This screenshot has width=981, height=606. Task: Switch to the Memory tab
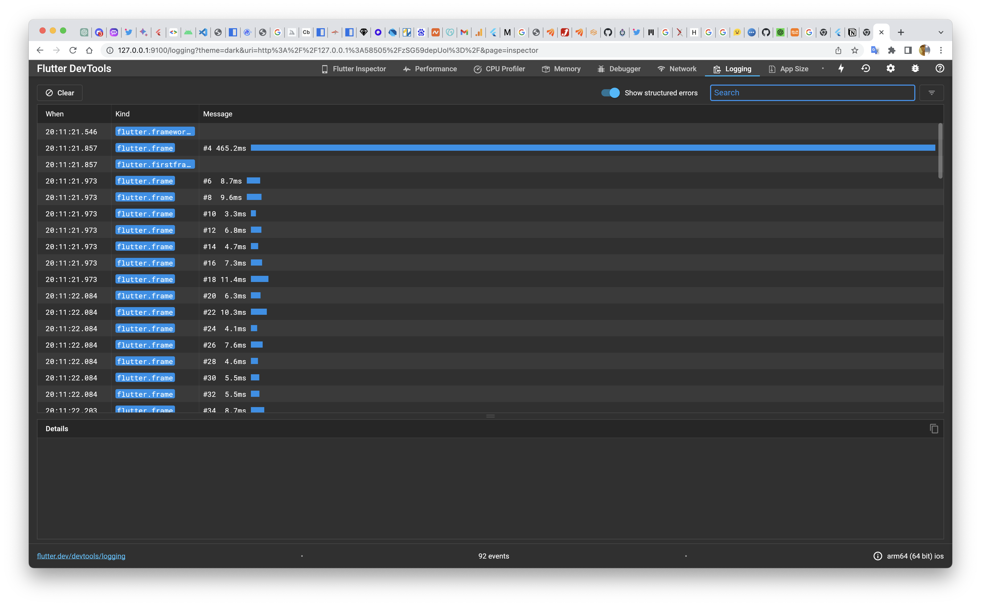click(x=561, y=68)
